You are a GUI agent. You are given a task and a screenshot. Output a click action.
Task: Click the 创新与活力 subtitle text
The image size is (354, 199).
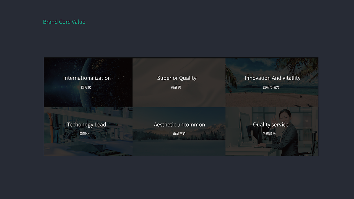[271, 87]
